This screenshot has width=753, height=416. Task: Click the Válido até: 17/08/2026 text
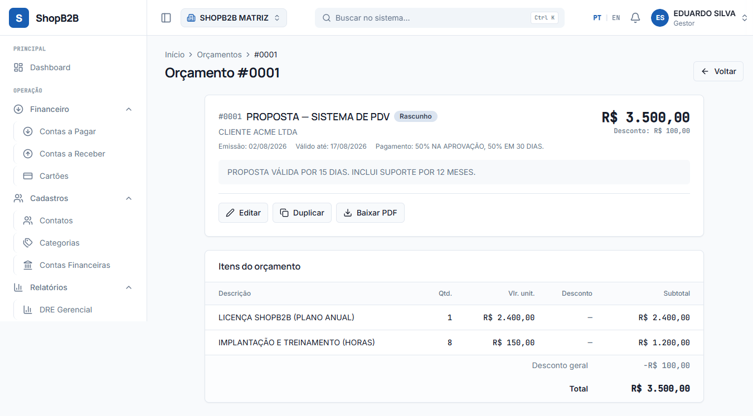[x=331, y=146]
